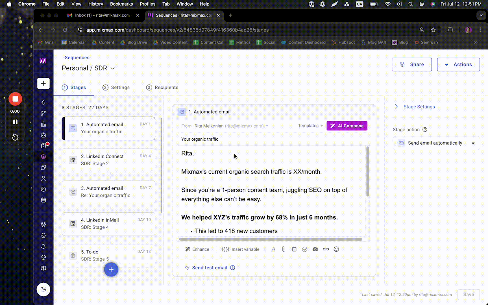Click the blue add stage plus button

pos(111,269)
